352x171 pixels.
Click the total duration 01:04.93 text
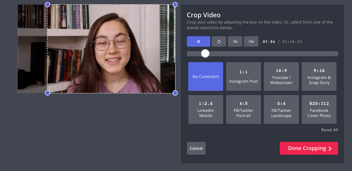point(292,42)
